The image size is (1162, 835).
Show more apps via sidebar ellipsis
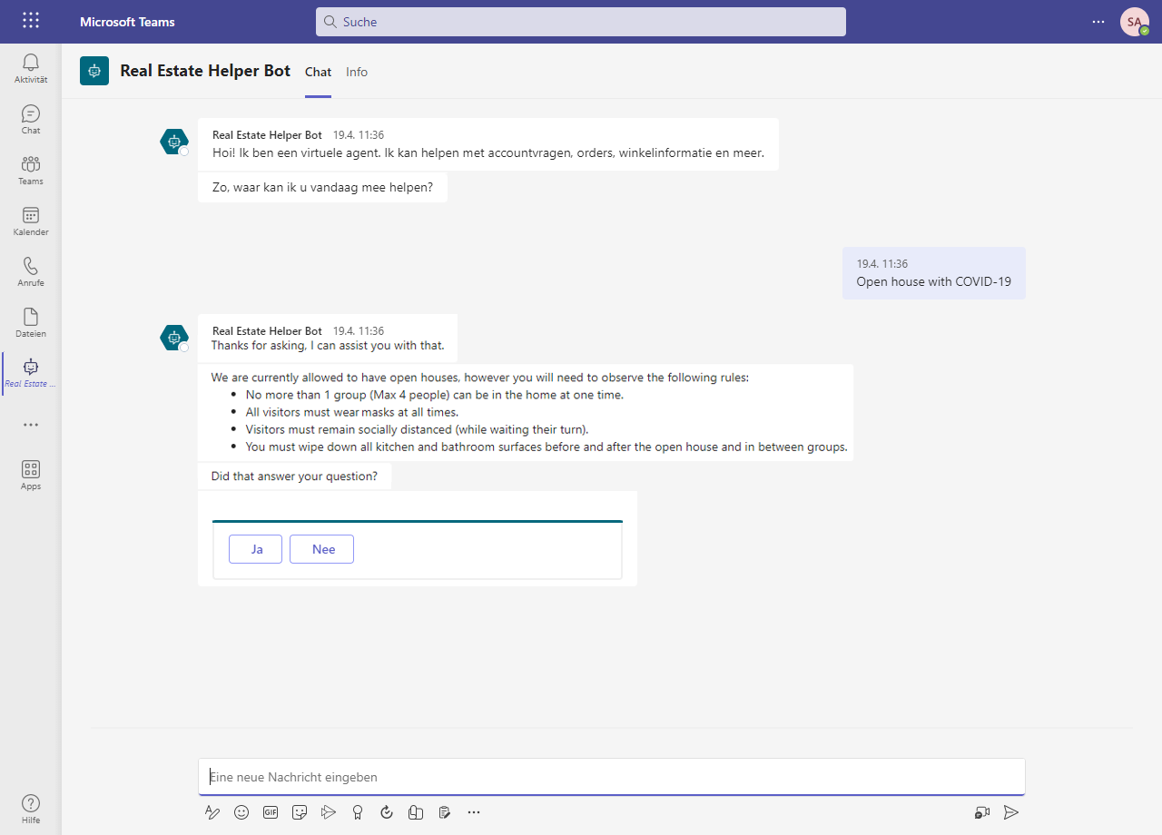click(31, 424)
